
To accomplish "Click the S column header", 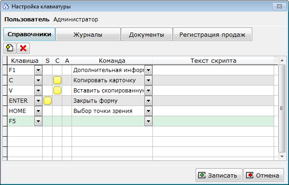I will 47,60.
